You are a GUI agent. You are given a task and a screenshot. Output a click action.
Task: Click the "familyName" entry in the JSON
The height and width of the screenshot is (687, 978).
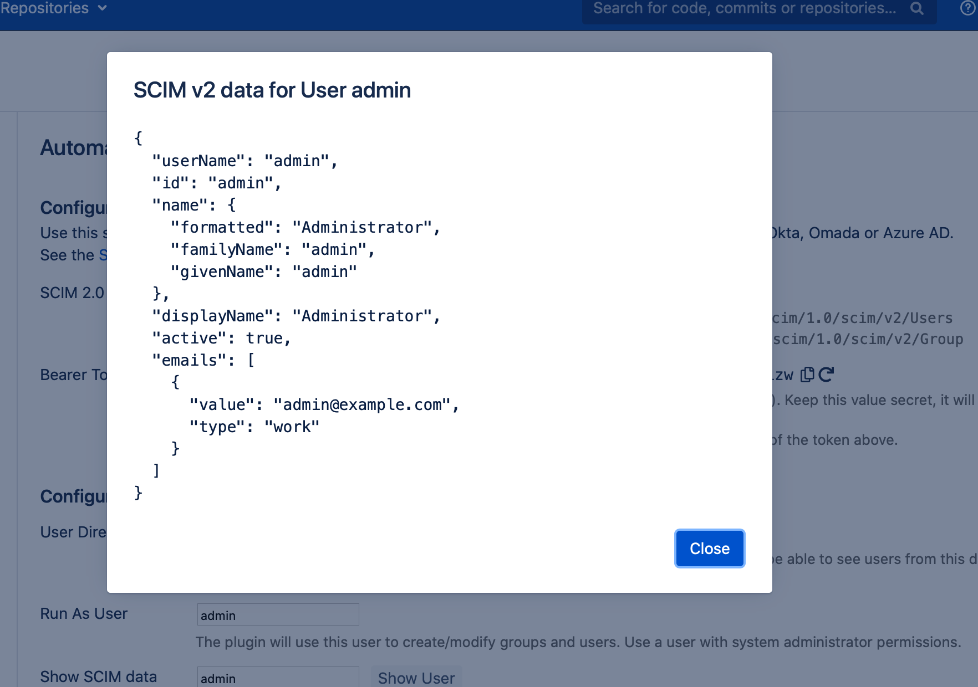[x=272, y=250]
